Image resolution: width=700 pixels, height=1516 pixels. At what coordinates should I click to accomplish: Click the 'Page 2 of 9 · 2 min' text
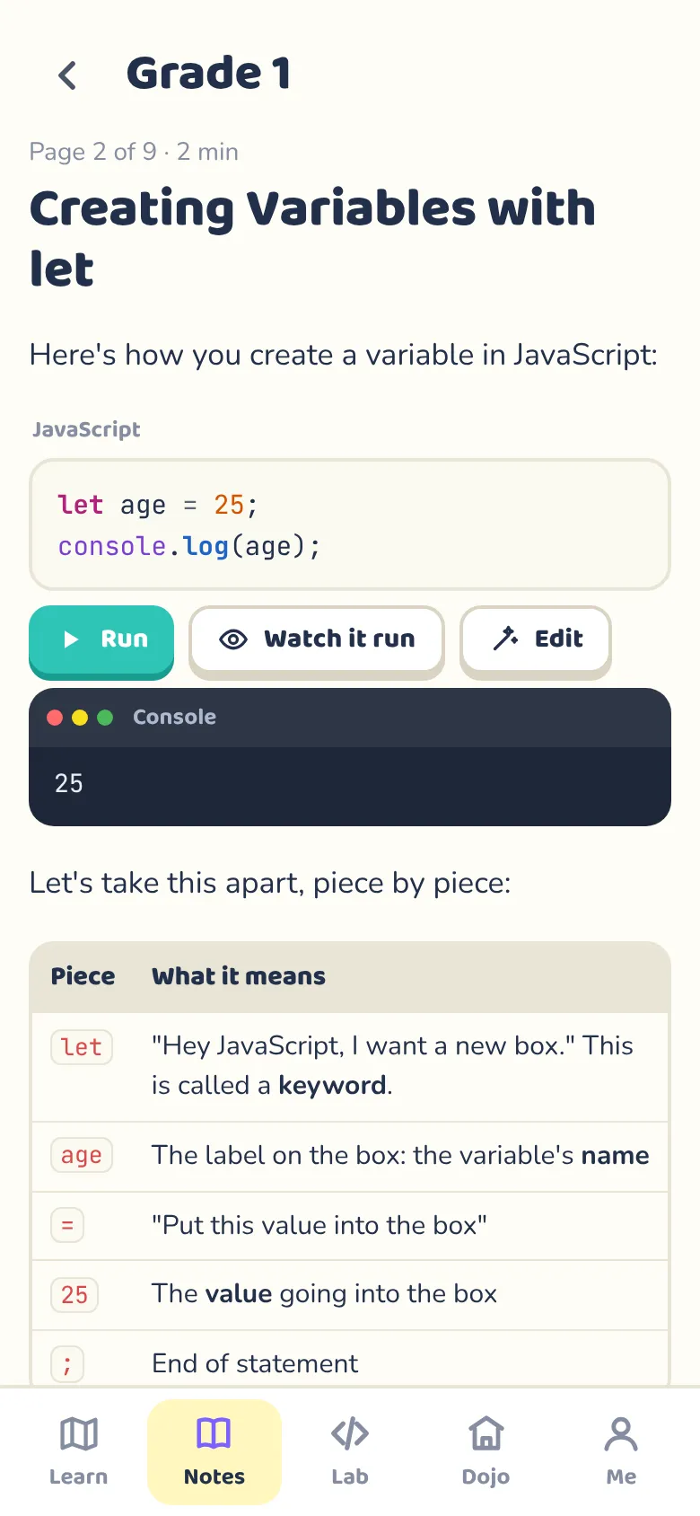pos(134,152)
